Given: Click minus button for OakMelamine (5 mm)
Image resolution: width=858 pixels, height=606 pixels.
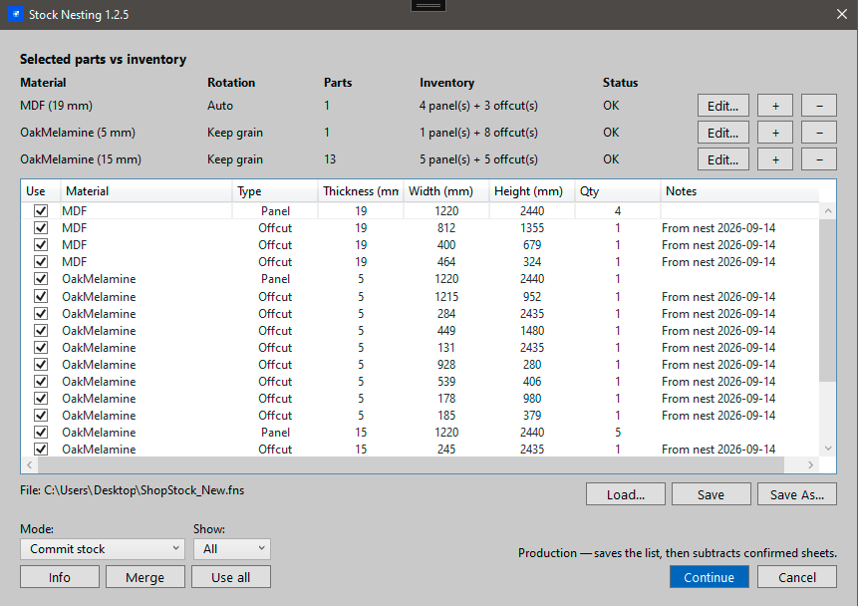Looking at the screenshot, I should pyautogui.click(x=818, y=133).
